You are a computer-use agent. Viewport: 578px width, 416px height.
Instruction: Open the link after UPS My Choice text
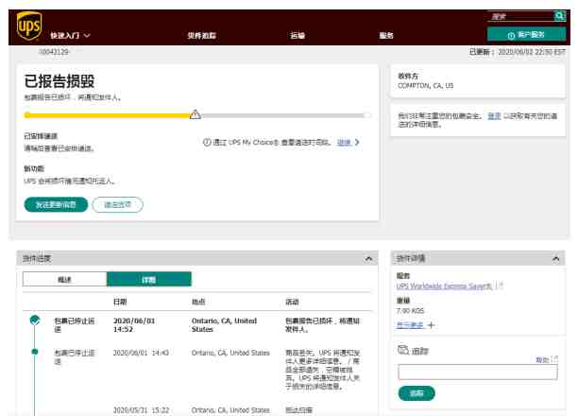(344, 142)
